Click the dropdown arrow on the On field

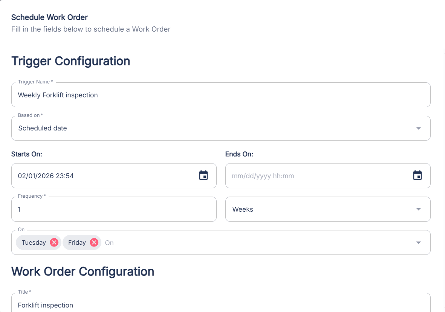418,242
